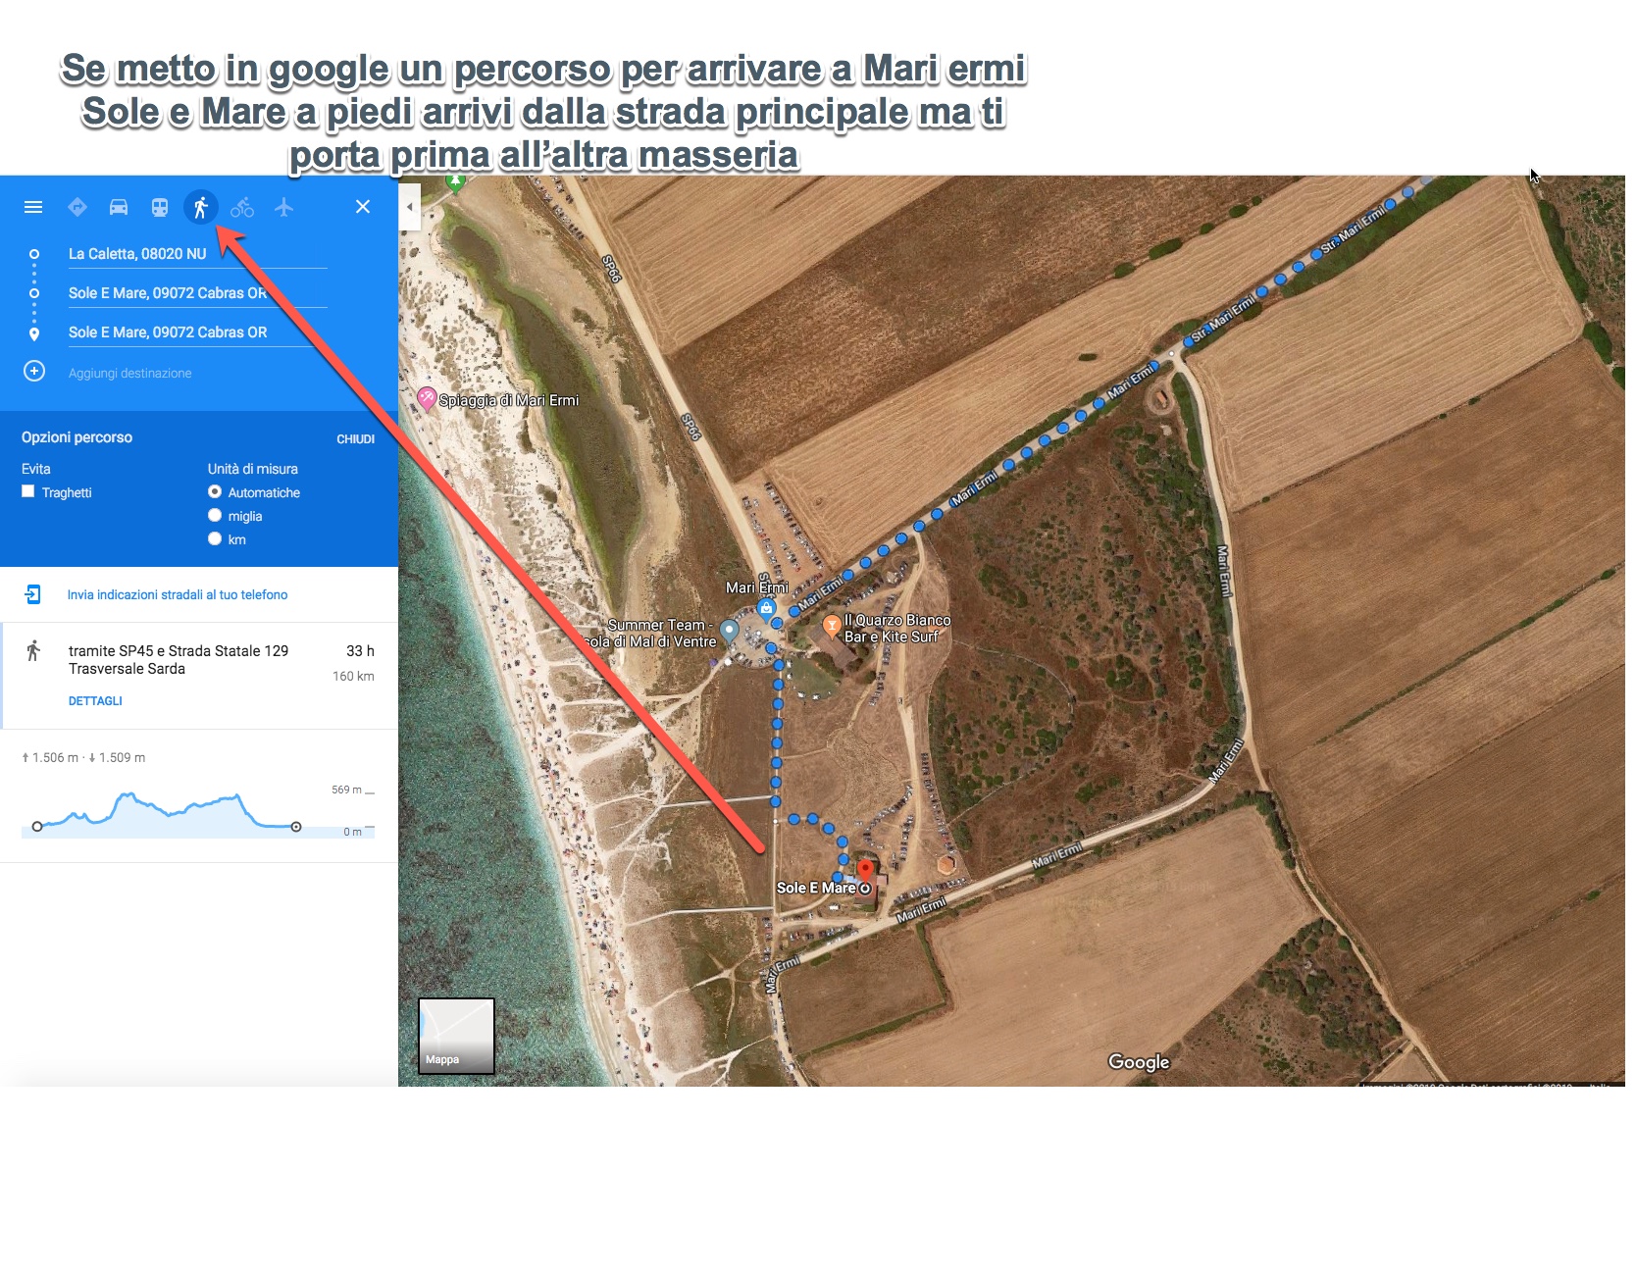The image size is (1636, 1275).
Task: Select Automatiche units radio button
Action: pyautogui.click(x=215, y=492)
